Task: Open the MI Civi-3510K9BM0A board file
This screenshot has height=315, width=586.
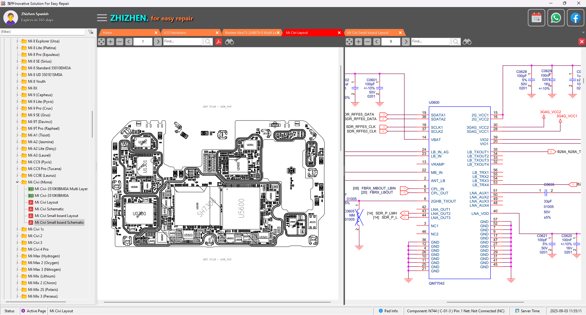Action: [52, 196]
